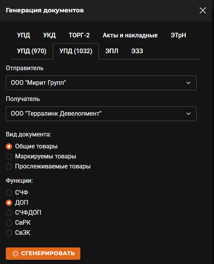214x264 pixels.
Task: Select the ДОП function radio
Action: (9, 203)
